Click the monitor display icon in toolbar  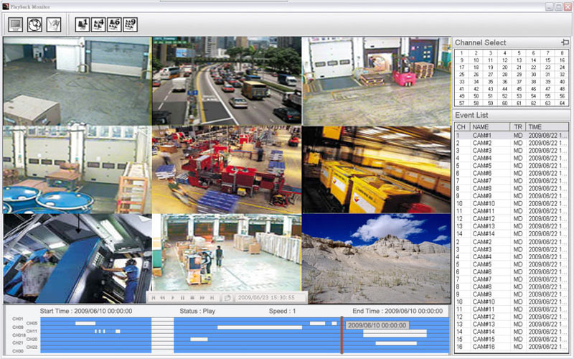point(16,24)
